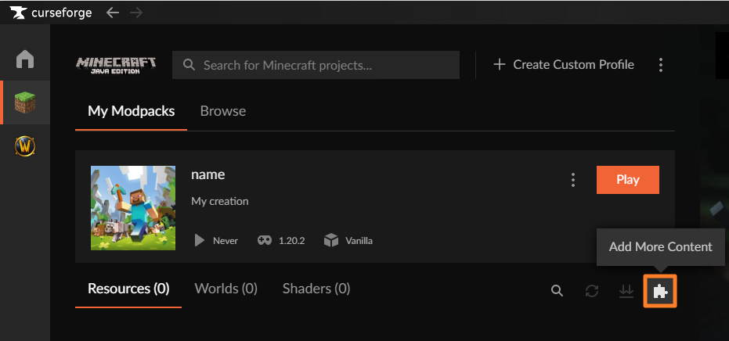Switch to the My Modpacks tab
Viewport: 729px width, 341px height.
(x=131, y=111)
